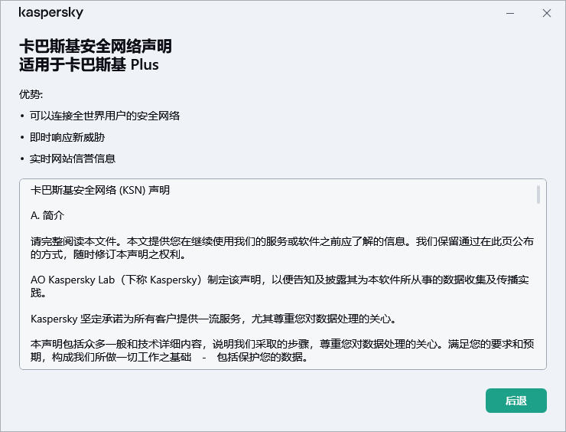Image resolution: width=566 pixels, height=432 pixels.
Task: Click the 优势: label
Action: (31, 94)
